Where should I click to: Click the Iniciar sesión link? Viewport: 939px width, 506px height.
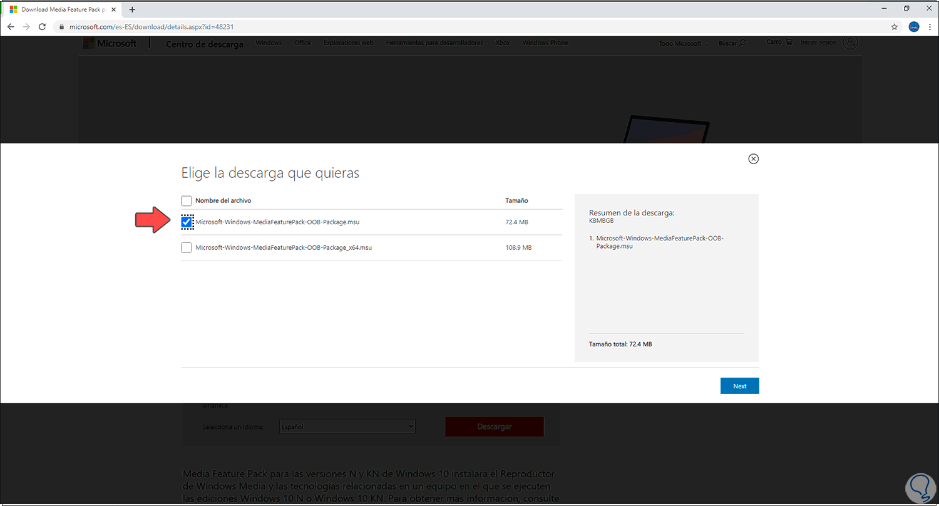click(819, 43)
